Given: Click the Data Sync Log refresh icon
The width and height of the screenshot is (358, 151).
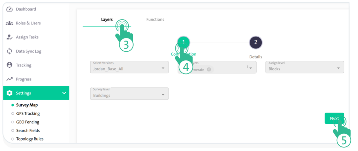Looking at the screenshot, I should [x=10, y=51].
